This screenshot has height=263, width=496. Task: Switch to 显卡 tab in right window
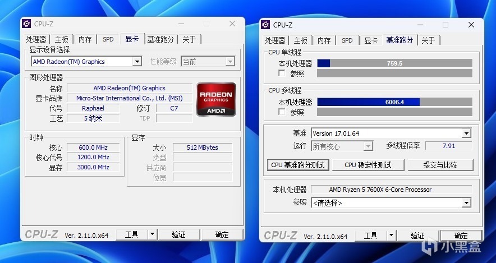(371, 40)
